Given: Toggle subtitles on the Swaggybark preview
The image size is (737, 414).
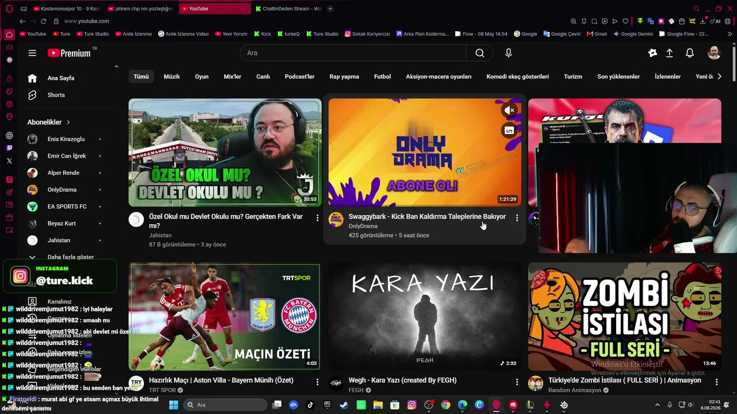Looking at the screenshot, I should click(509, 131).
